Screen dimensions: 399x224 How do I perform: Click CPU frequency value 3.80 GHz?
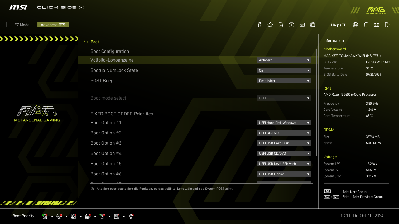(372, 103)
